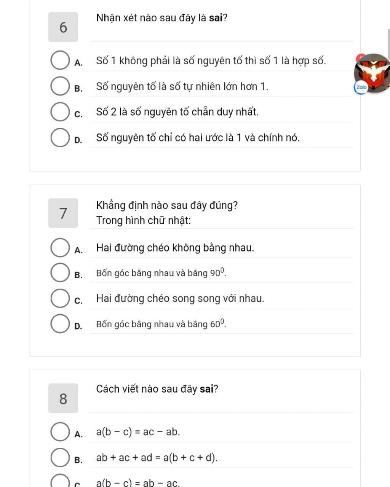Mark radio C 'Hai đường chéo song song với nhau'

[60, 299]
